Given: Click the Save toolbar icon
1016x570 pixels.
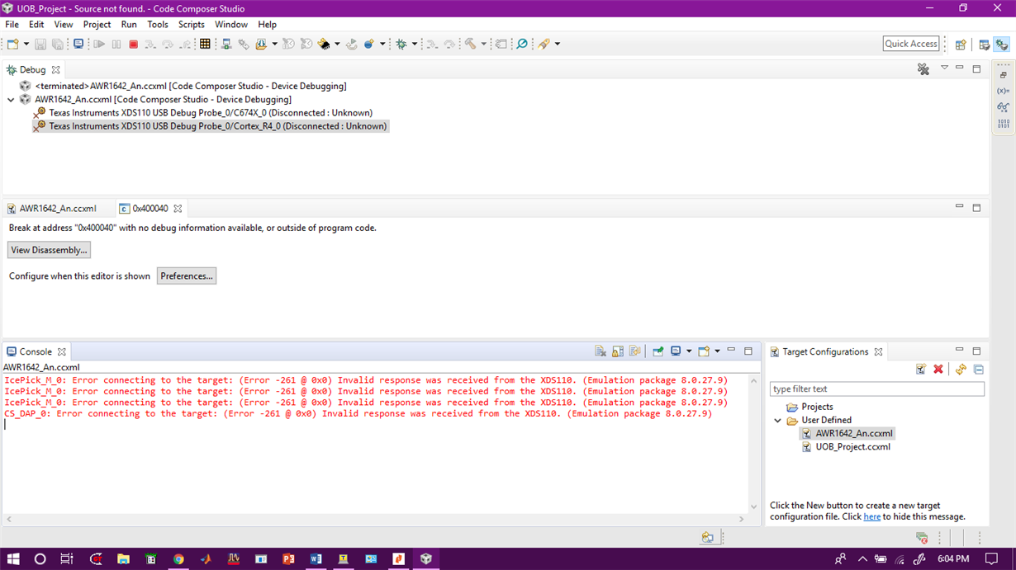Looking at the screenshot, I should coord(40,44).
